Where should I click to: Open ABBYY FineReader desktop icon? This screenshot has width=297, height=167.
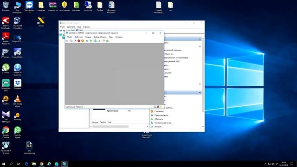6,23
